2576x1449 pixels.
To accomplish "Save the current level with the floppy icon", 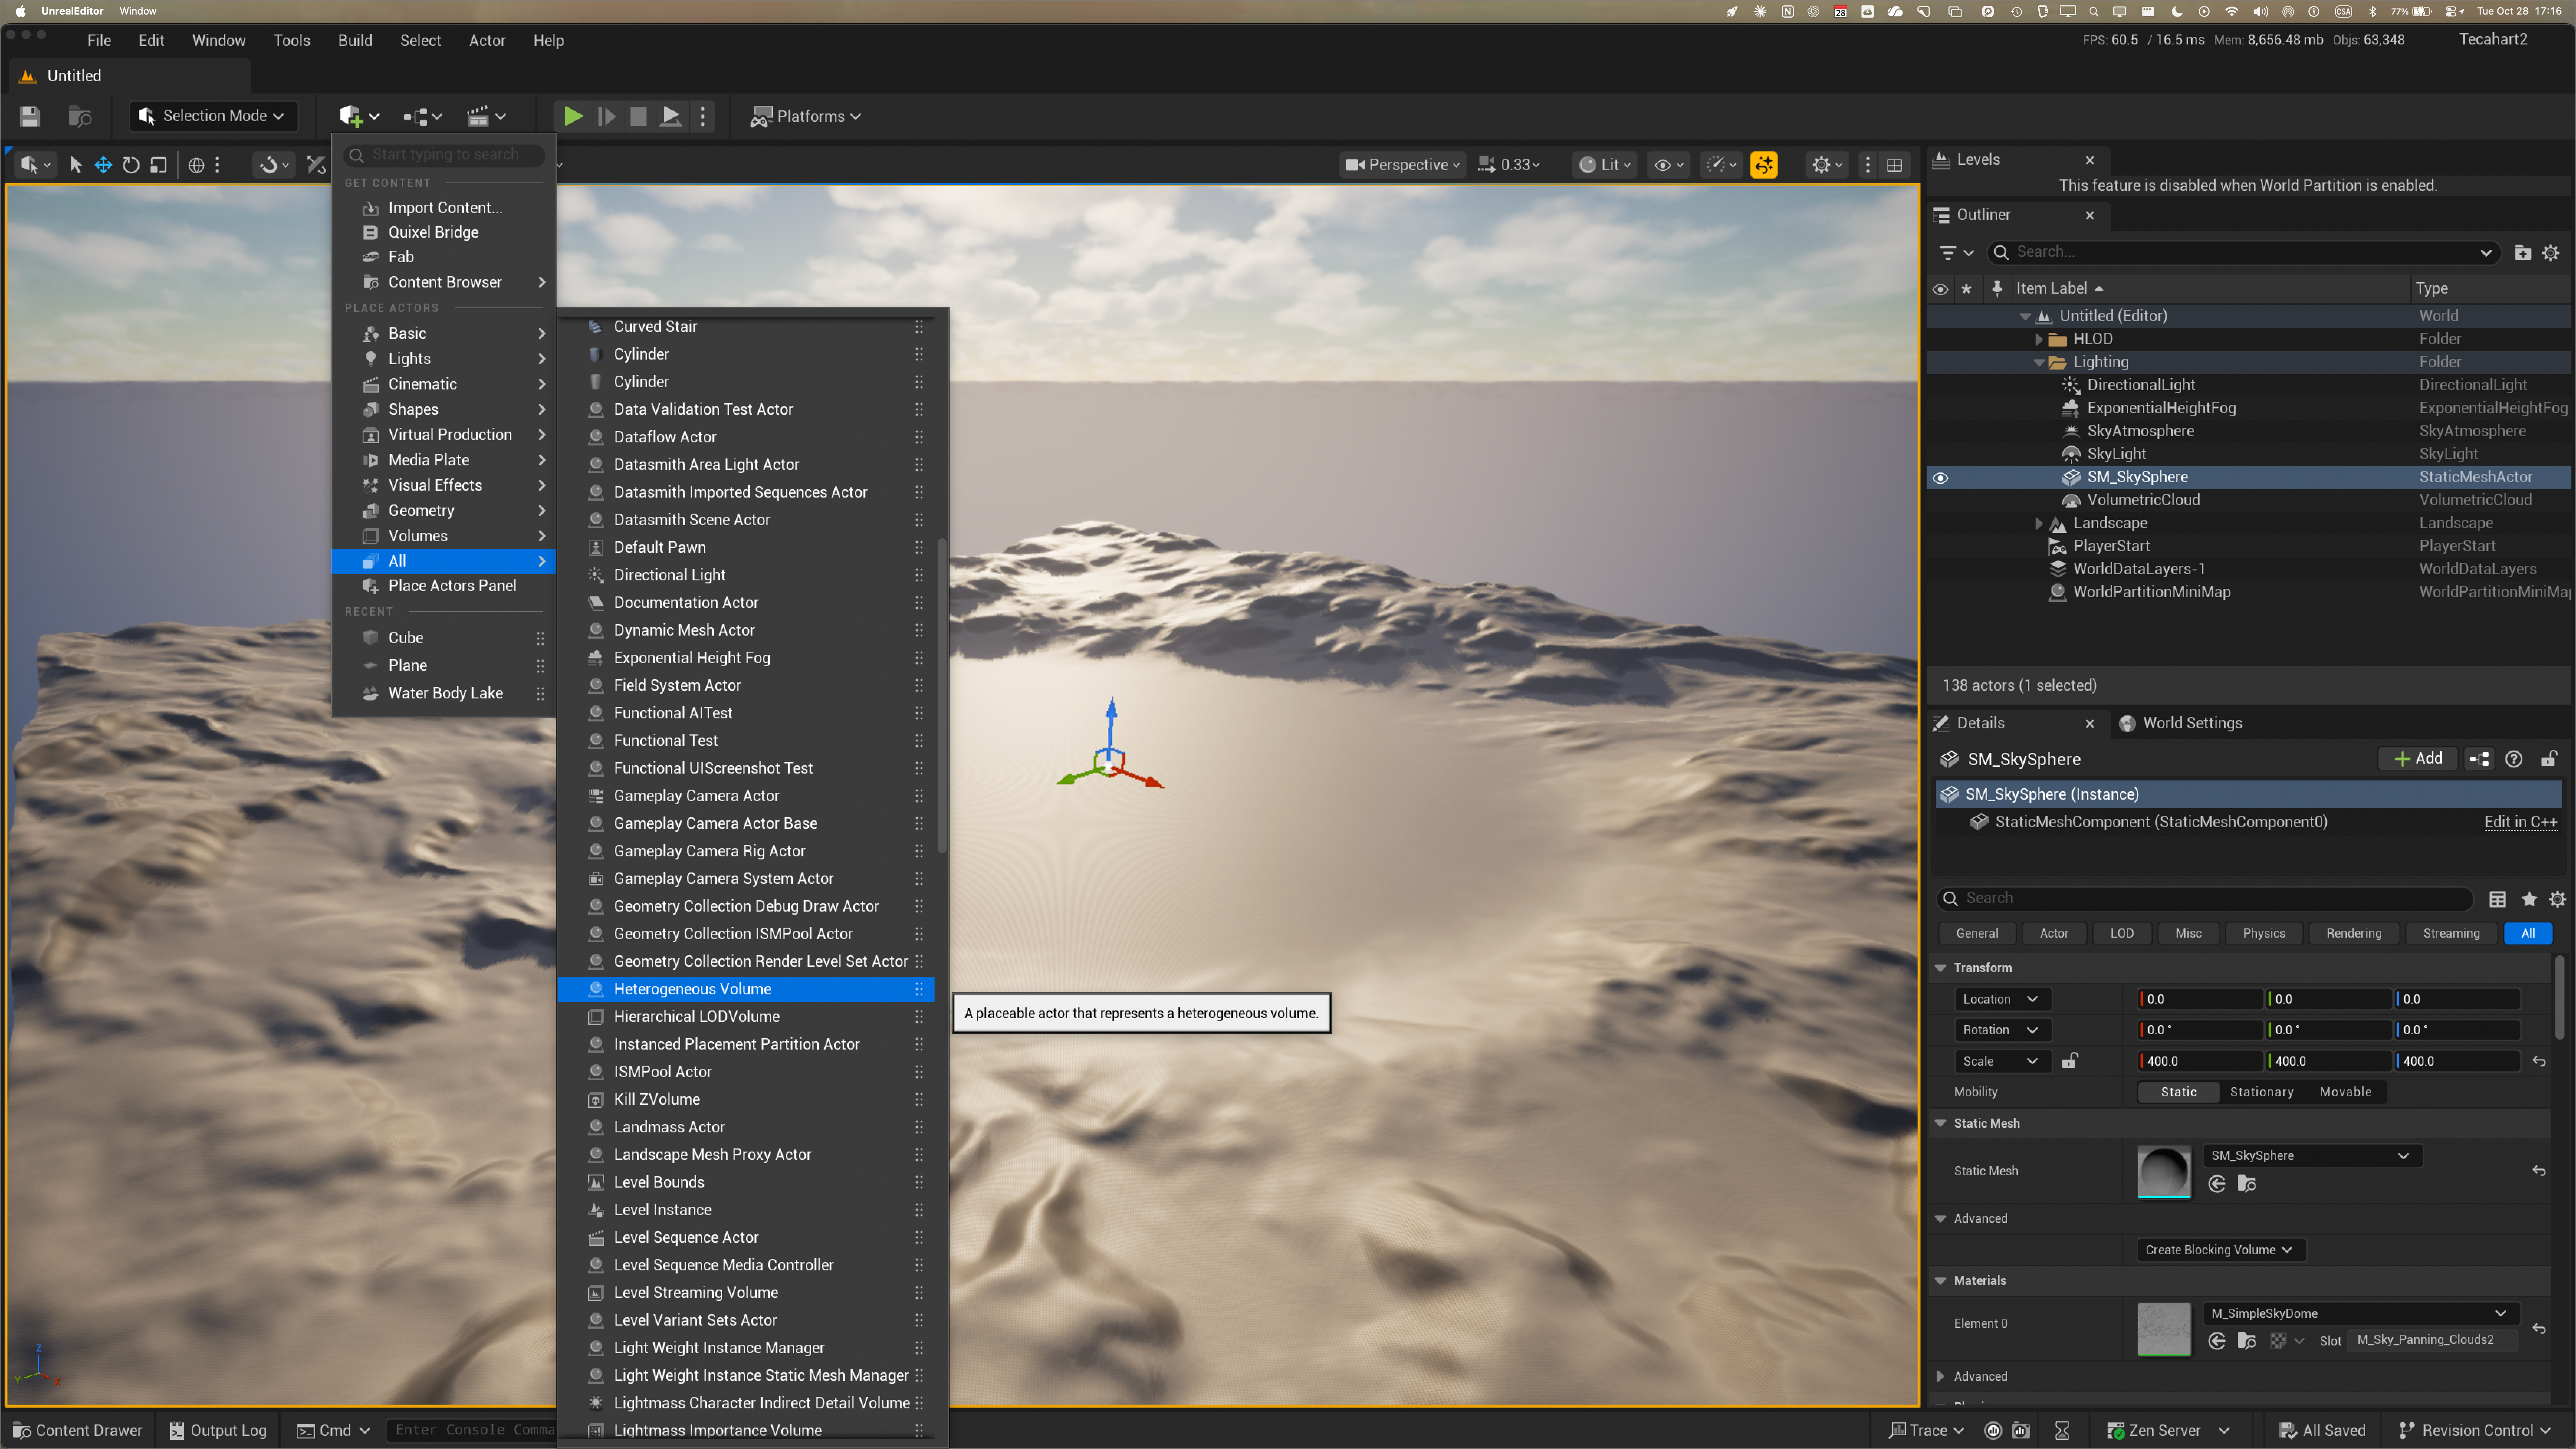I will click(29, 116).
